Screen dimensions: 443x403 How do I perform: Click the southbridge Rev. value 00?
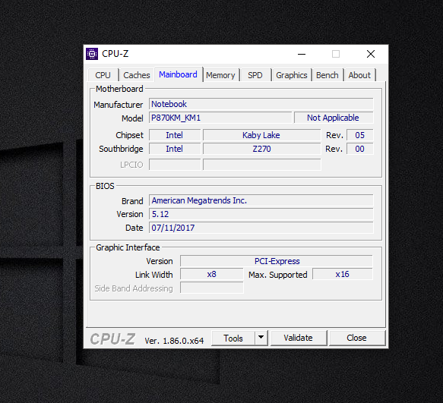(x=360, y=149)
